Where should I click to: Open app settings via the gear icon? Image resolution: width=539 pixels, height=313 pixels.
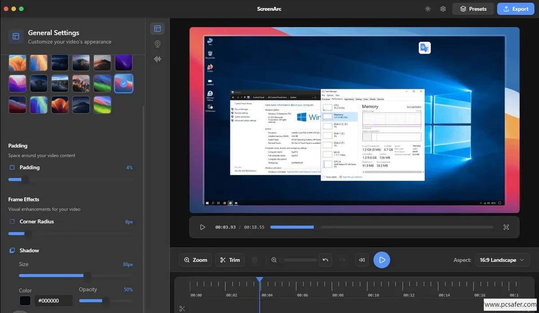coord(443,9)
